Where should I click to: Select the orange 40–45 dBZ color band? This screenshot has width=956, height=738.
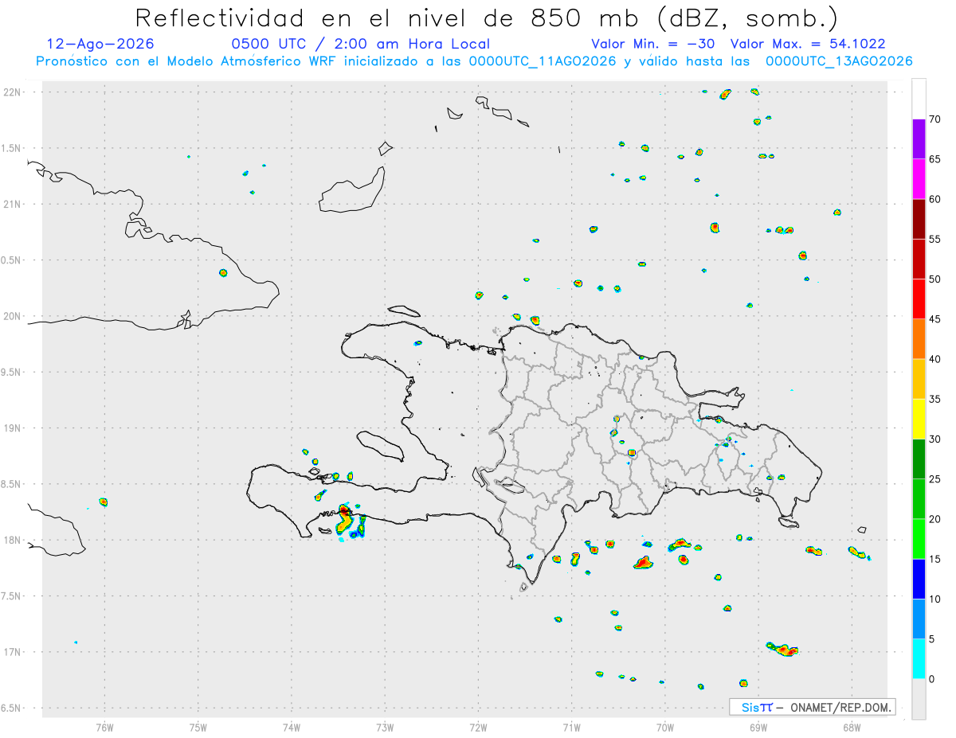(x=919, y=339)
